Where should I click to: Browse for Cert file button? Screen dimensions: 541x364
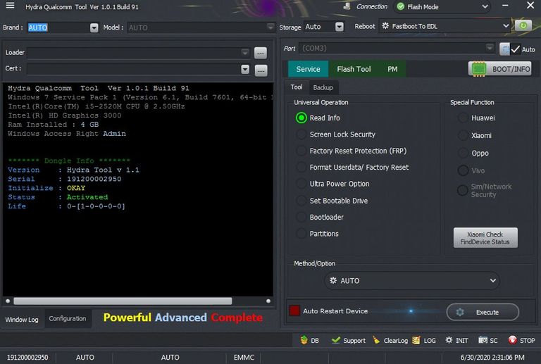(261, 70)
